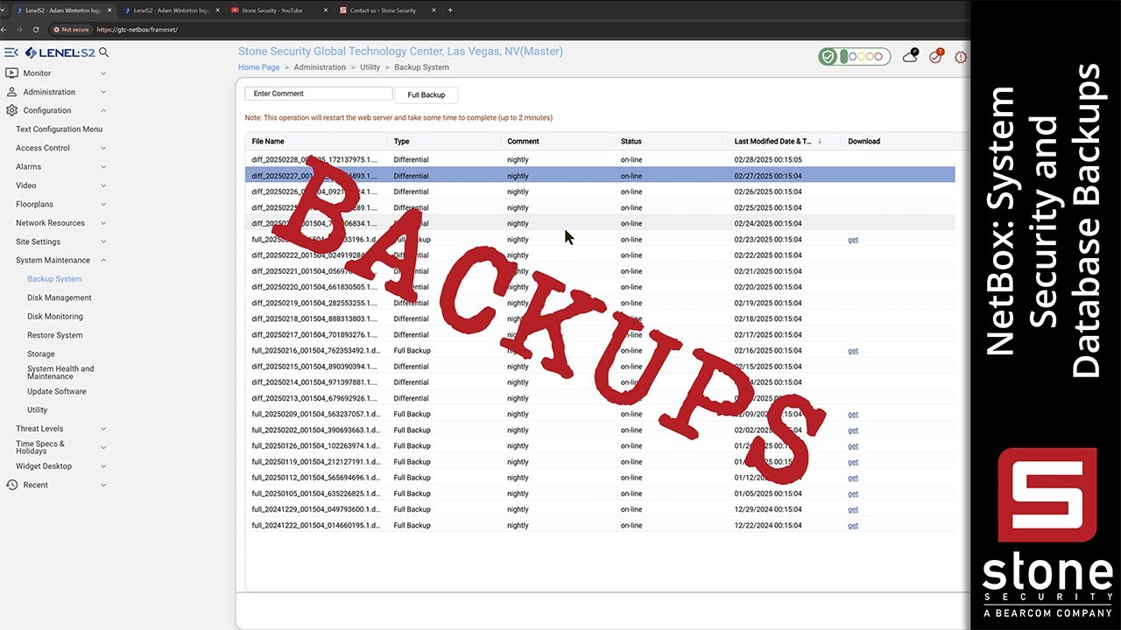Follow the Home Page breadcrumb link

[x=259, y=67]
